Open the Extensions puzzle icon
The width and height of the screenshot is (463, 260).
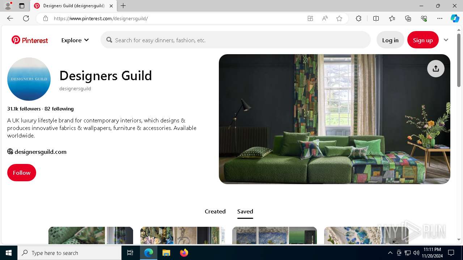click(358, 18)
